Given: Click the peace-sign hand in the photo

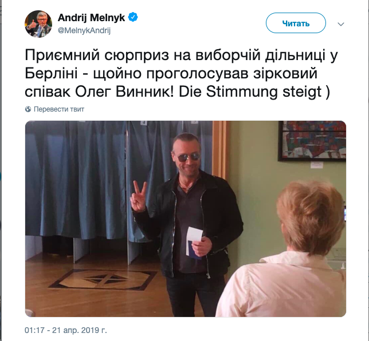Looking at the screenshot, I should pos(139,196).
